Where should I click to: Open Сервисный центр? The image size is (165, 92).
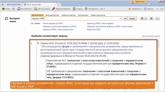point(156,5)
